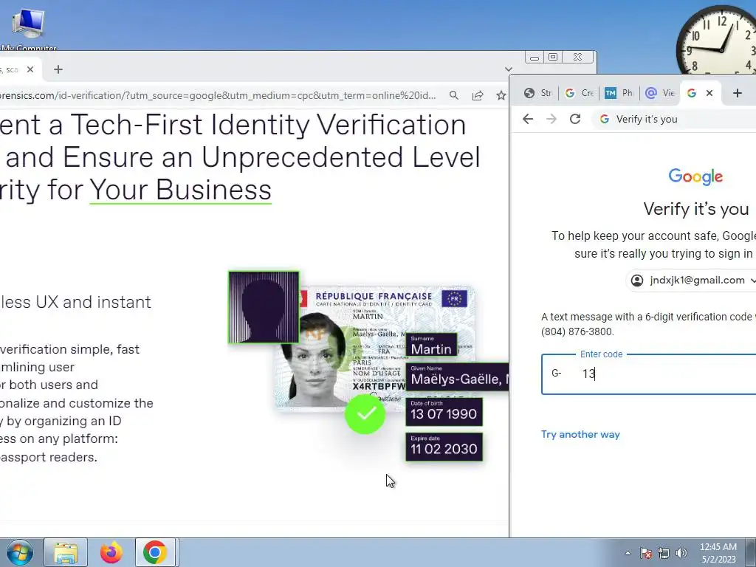The width and height of the screenshot is (756, 567).
Task: Switch to the 'Cre' Google tab
Action: [580, 92]
